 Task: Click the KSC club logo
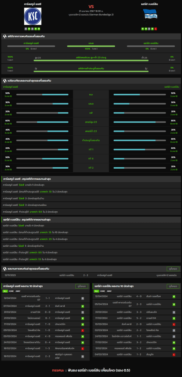(33, 16)
